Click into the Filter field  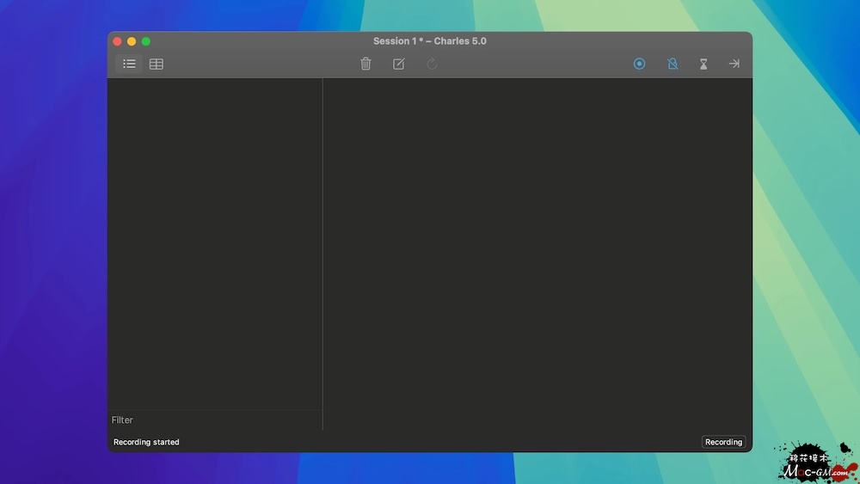tap(213, 420)
